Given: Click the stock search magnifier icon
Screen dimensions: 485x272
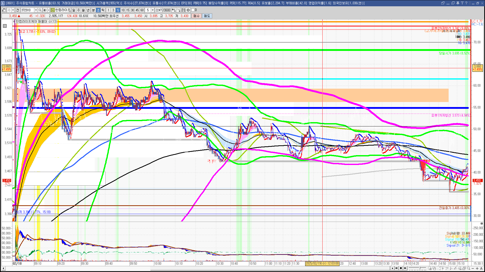Looking at the screenshot, I should click(40, 10).
